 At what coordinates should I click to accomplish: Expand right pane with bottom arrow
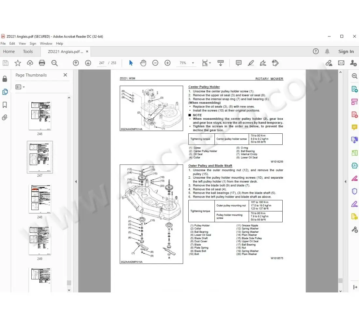tap(355, 287)
